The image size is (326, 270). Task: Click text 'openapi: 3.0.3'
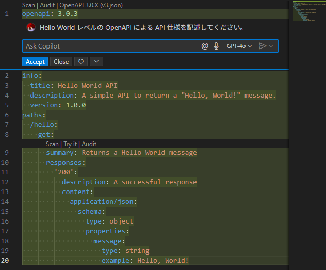tap(50, 14)
